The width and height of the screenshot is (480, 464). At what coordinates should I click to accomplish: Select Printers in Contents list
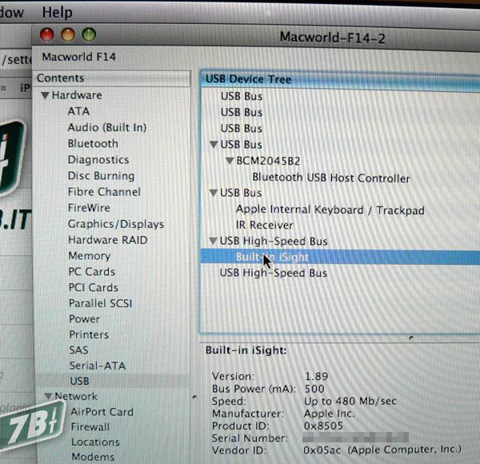(x=89, y=334)
